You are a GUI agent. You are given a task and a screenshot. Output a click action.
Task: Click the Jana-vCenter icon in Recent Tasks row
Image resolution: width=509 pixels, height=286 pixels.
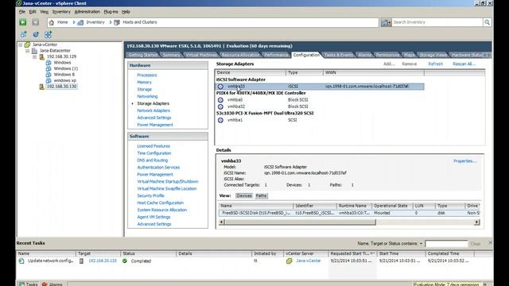pyautogui.click(x=289, y=261)
